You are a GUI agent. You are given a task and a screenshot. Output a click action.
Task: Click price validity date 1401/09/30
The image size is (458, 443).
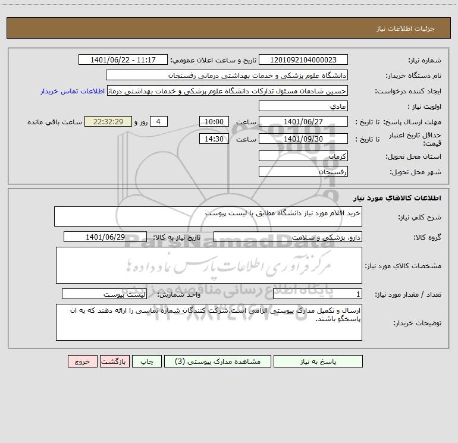(x=303, y=139)
